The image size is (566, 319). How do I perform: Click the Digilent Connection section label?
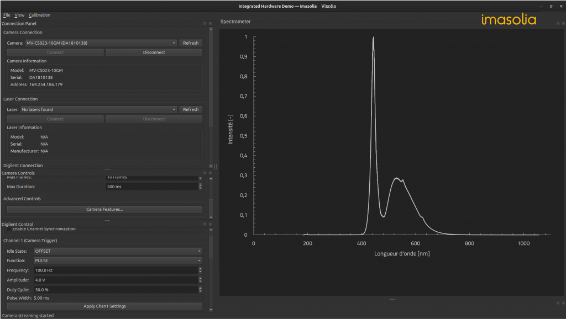(x=23, y=166)
